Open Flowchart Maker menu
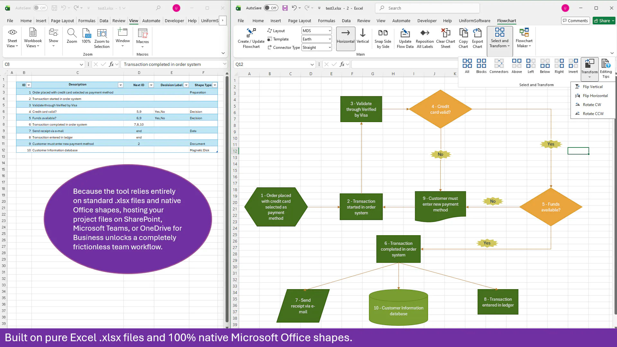The width and height of the screenshot is (617, 347). (524, 38)
